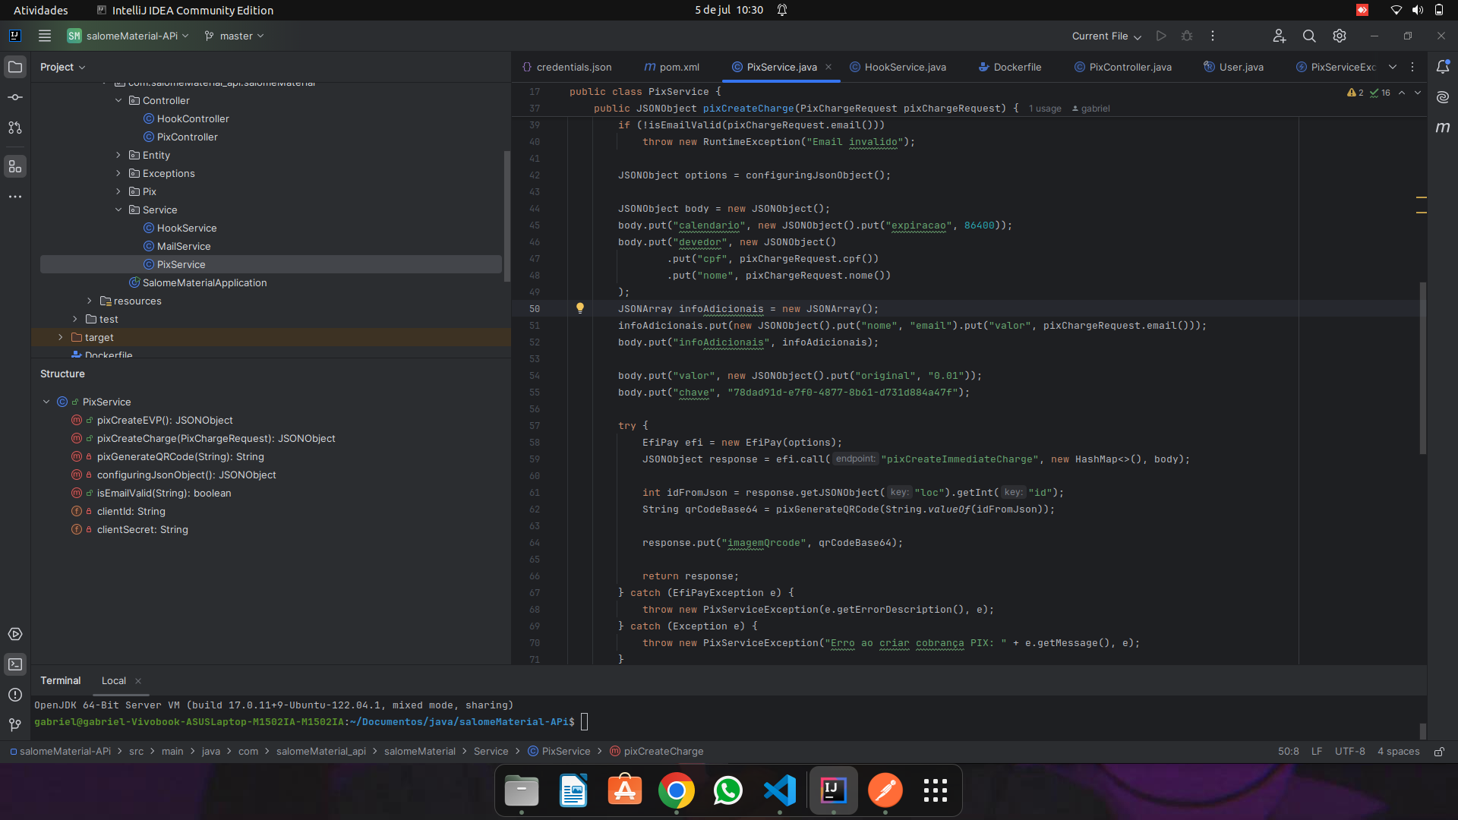Expand the target folder

pyautogui.click(x=61, y=337)
